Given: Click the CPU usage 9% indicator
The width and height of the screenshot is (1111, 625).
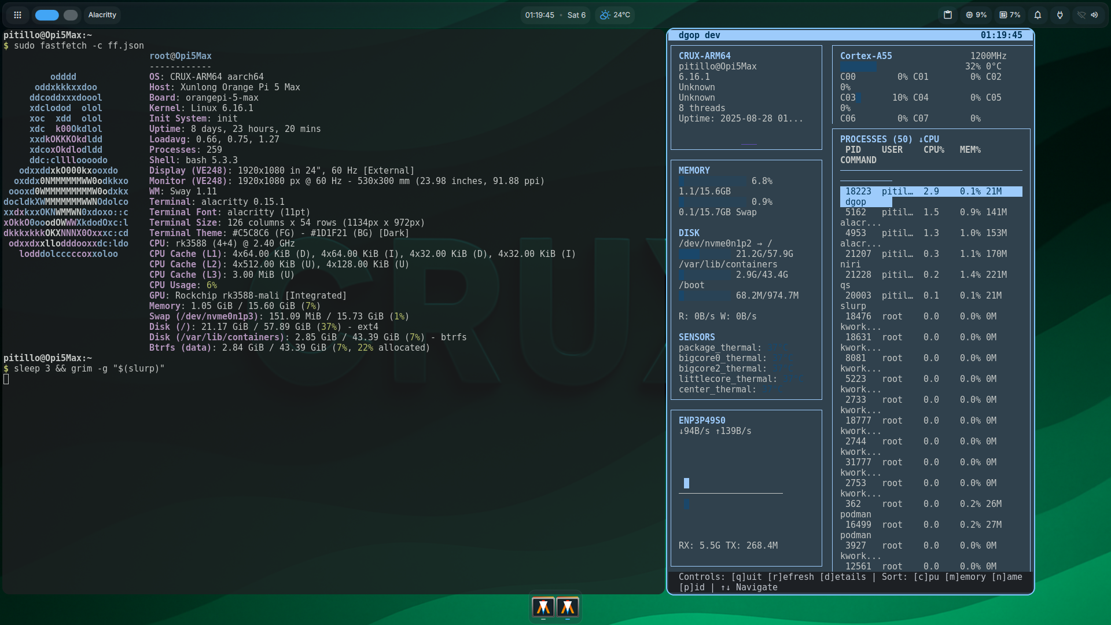Looking at the screenshot, I should pyautogui.click(x=976, y=15).
